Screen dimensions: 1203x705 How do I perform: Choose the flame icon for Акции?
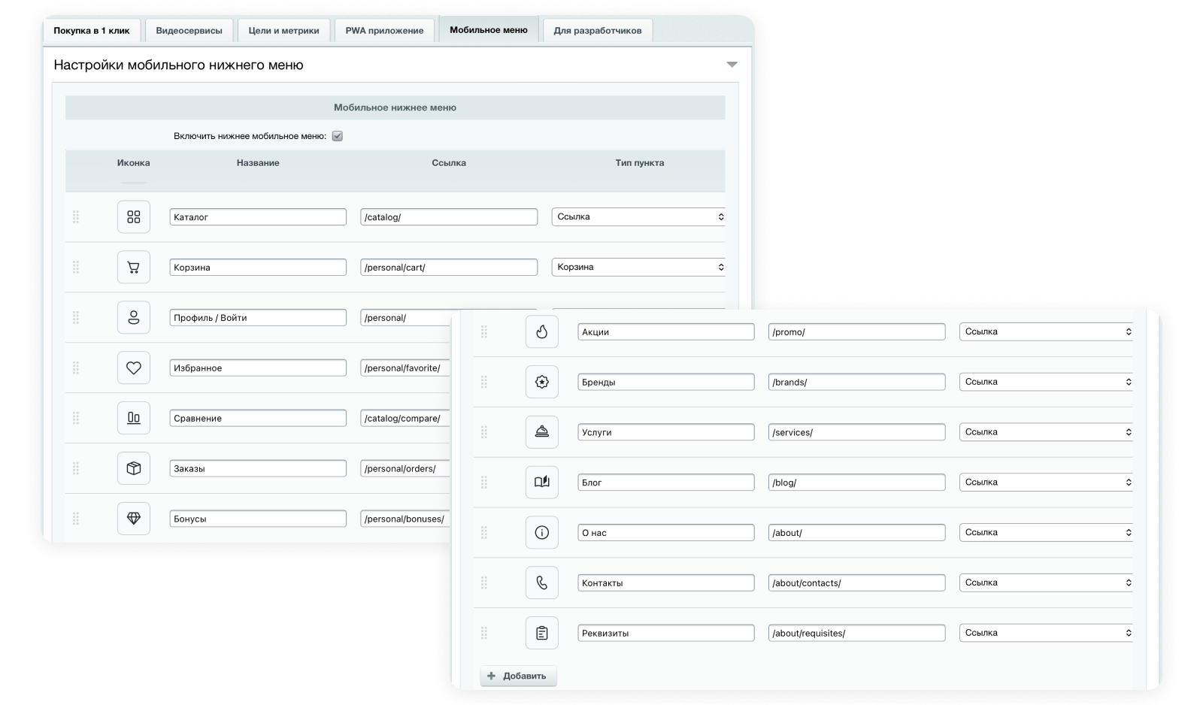(542, 331)
